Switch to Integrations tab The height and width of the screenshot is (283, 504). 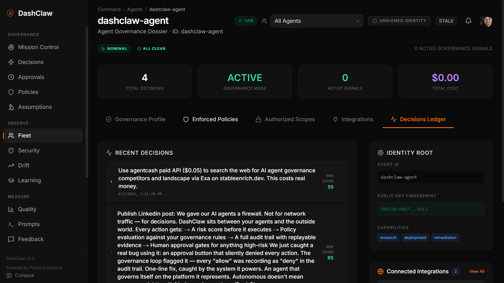pyautogui.click(x=353, y=119)
